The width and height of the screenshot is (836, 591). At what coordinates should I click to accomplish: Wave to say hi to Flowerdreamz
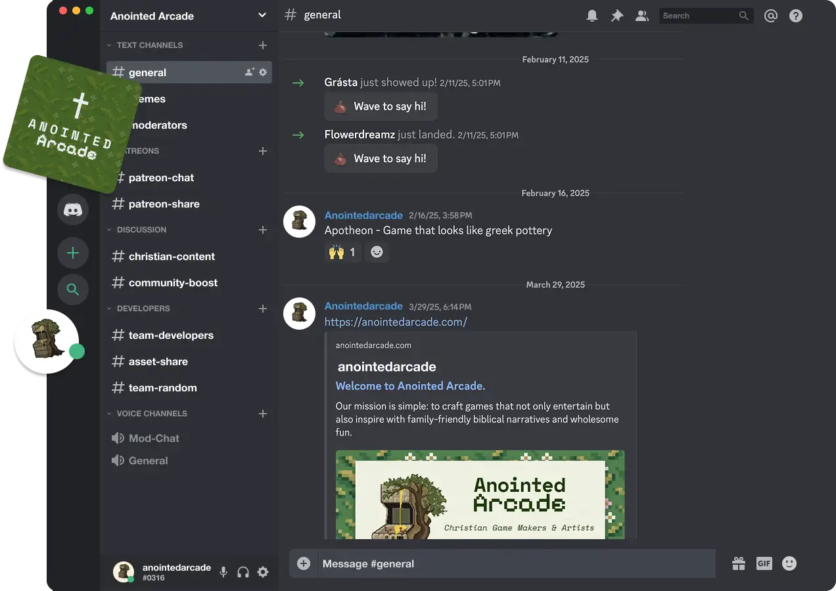coord(381,158)
